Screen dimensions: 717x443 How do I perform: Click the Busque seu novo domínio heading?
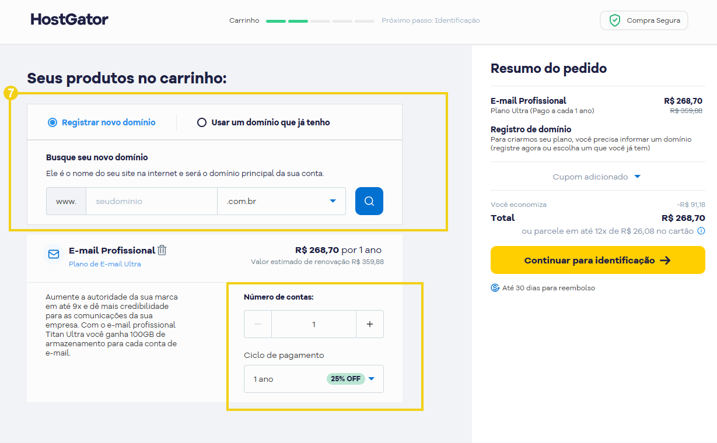tap(97, 157)
